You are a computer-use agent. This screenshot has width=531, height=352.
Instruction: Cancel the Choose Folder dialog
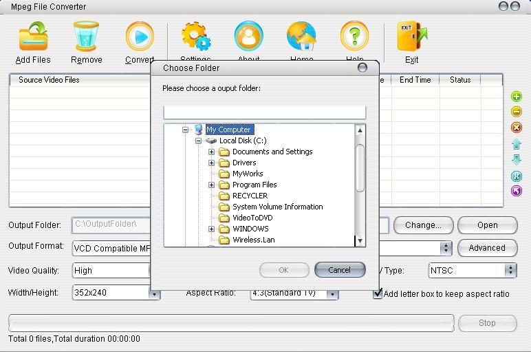[340, 270]
